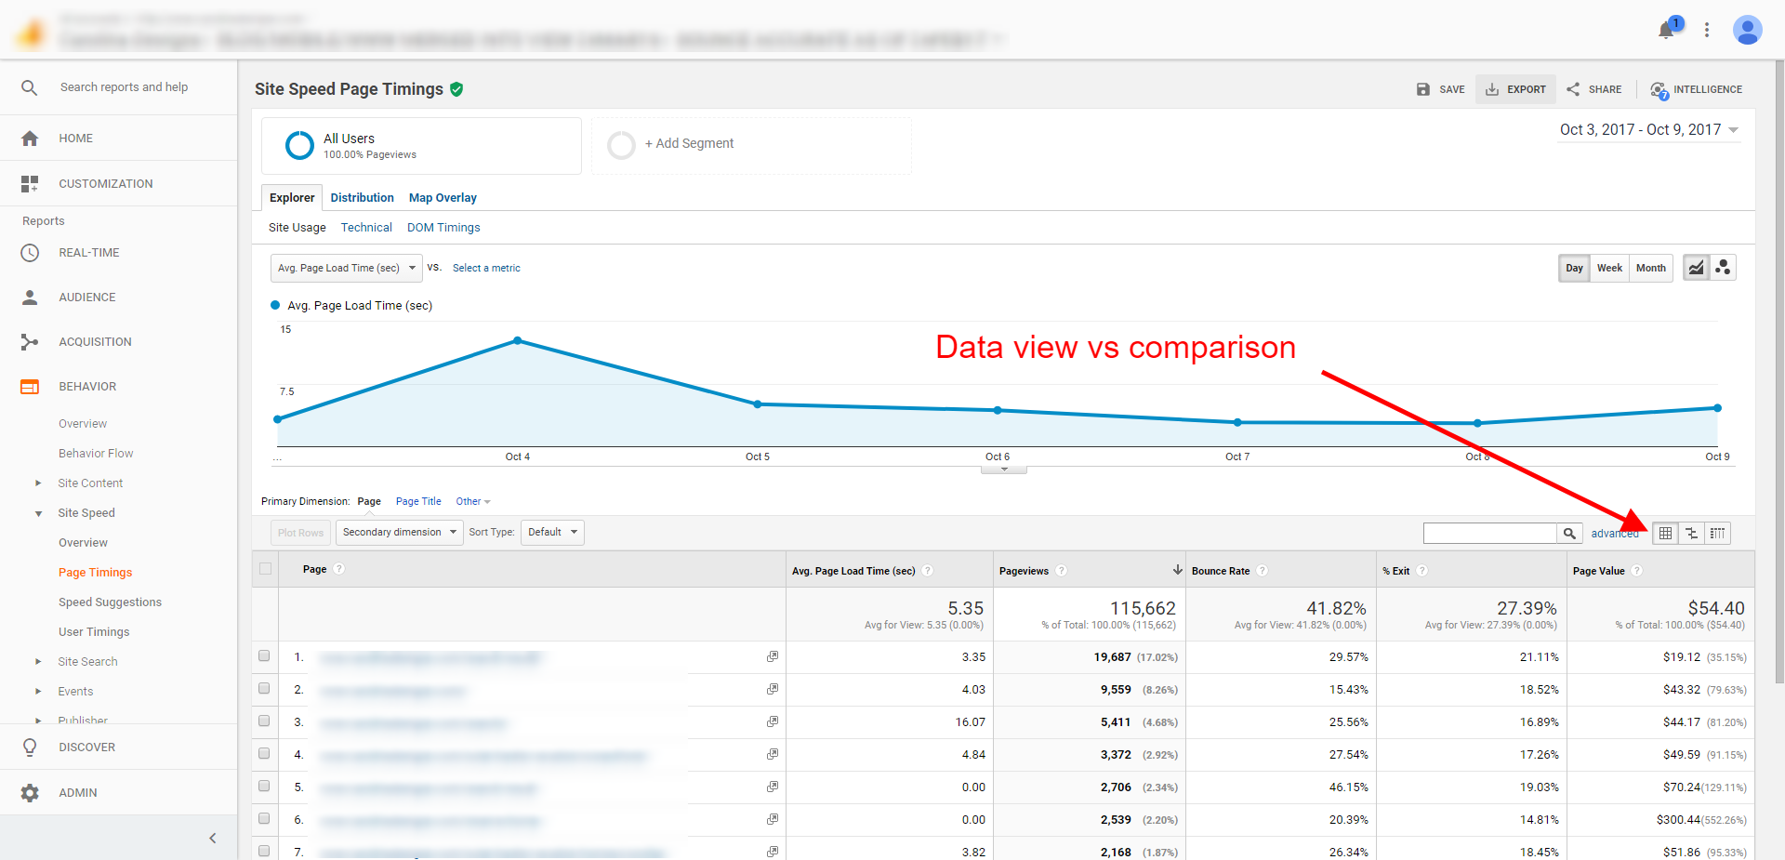1785x860 pixels.
Task: Select the checkbox on row 1
Action: pos(264,656)
